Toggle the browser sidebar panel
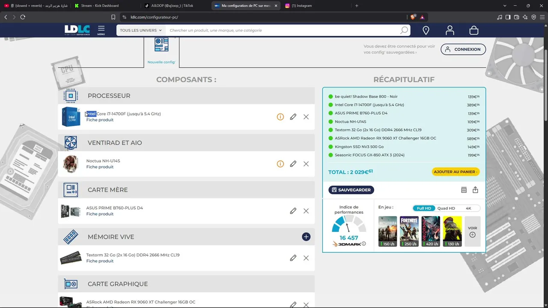The width and height of the screenshot is (548, 308). click(x=508, y=17)
